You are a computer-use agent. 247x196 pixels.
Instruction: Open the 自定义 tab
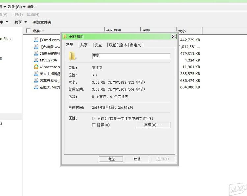click(x=135, y=45)
